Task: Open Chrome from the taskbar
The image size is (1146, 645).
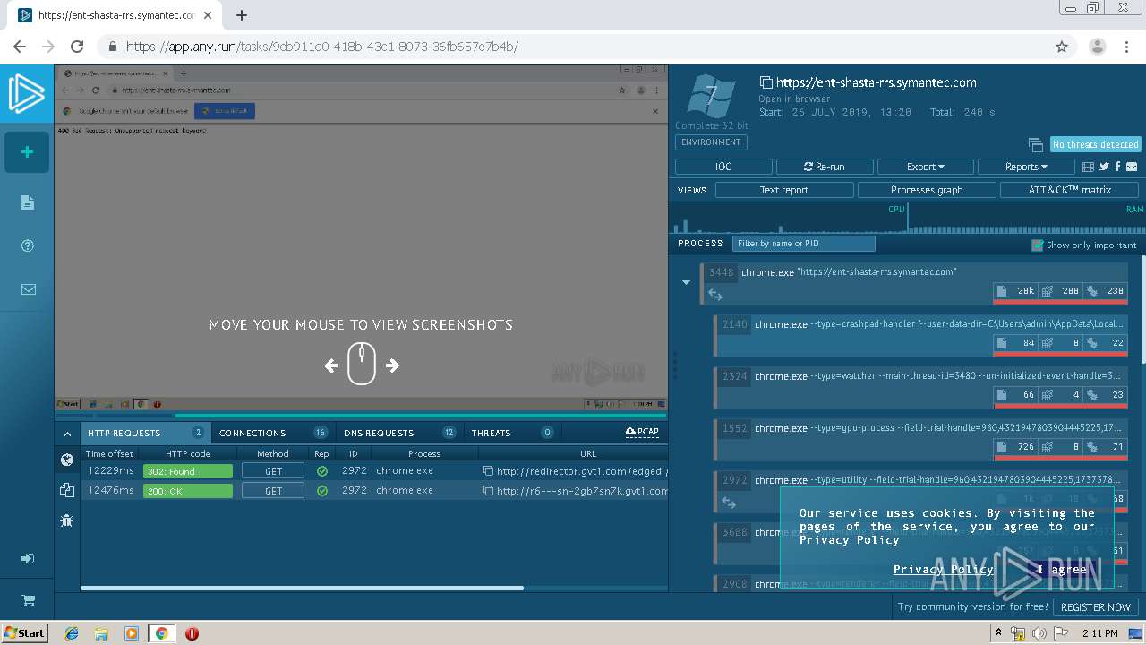Action: (161, 633)
